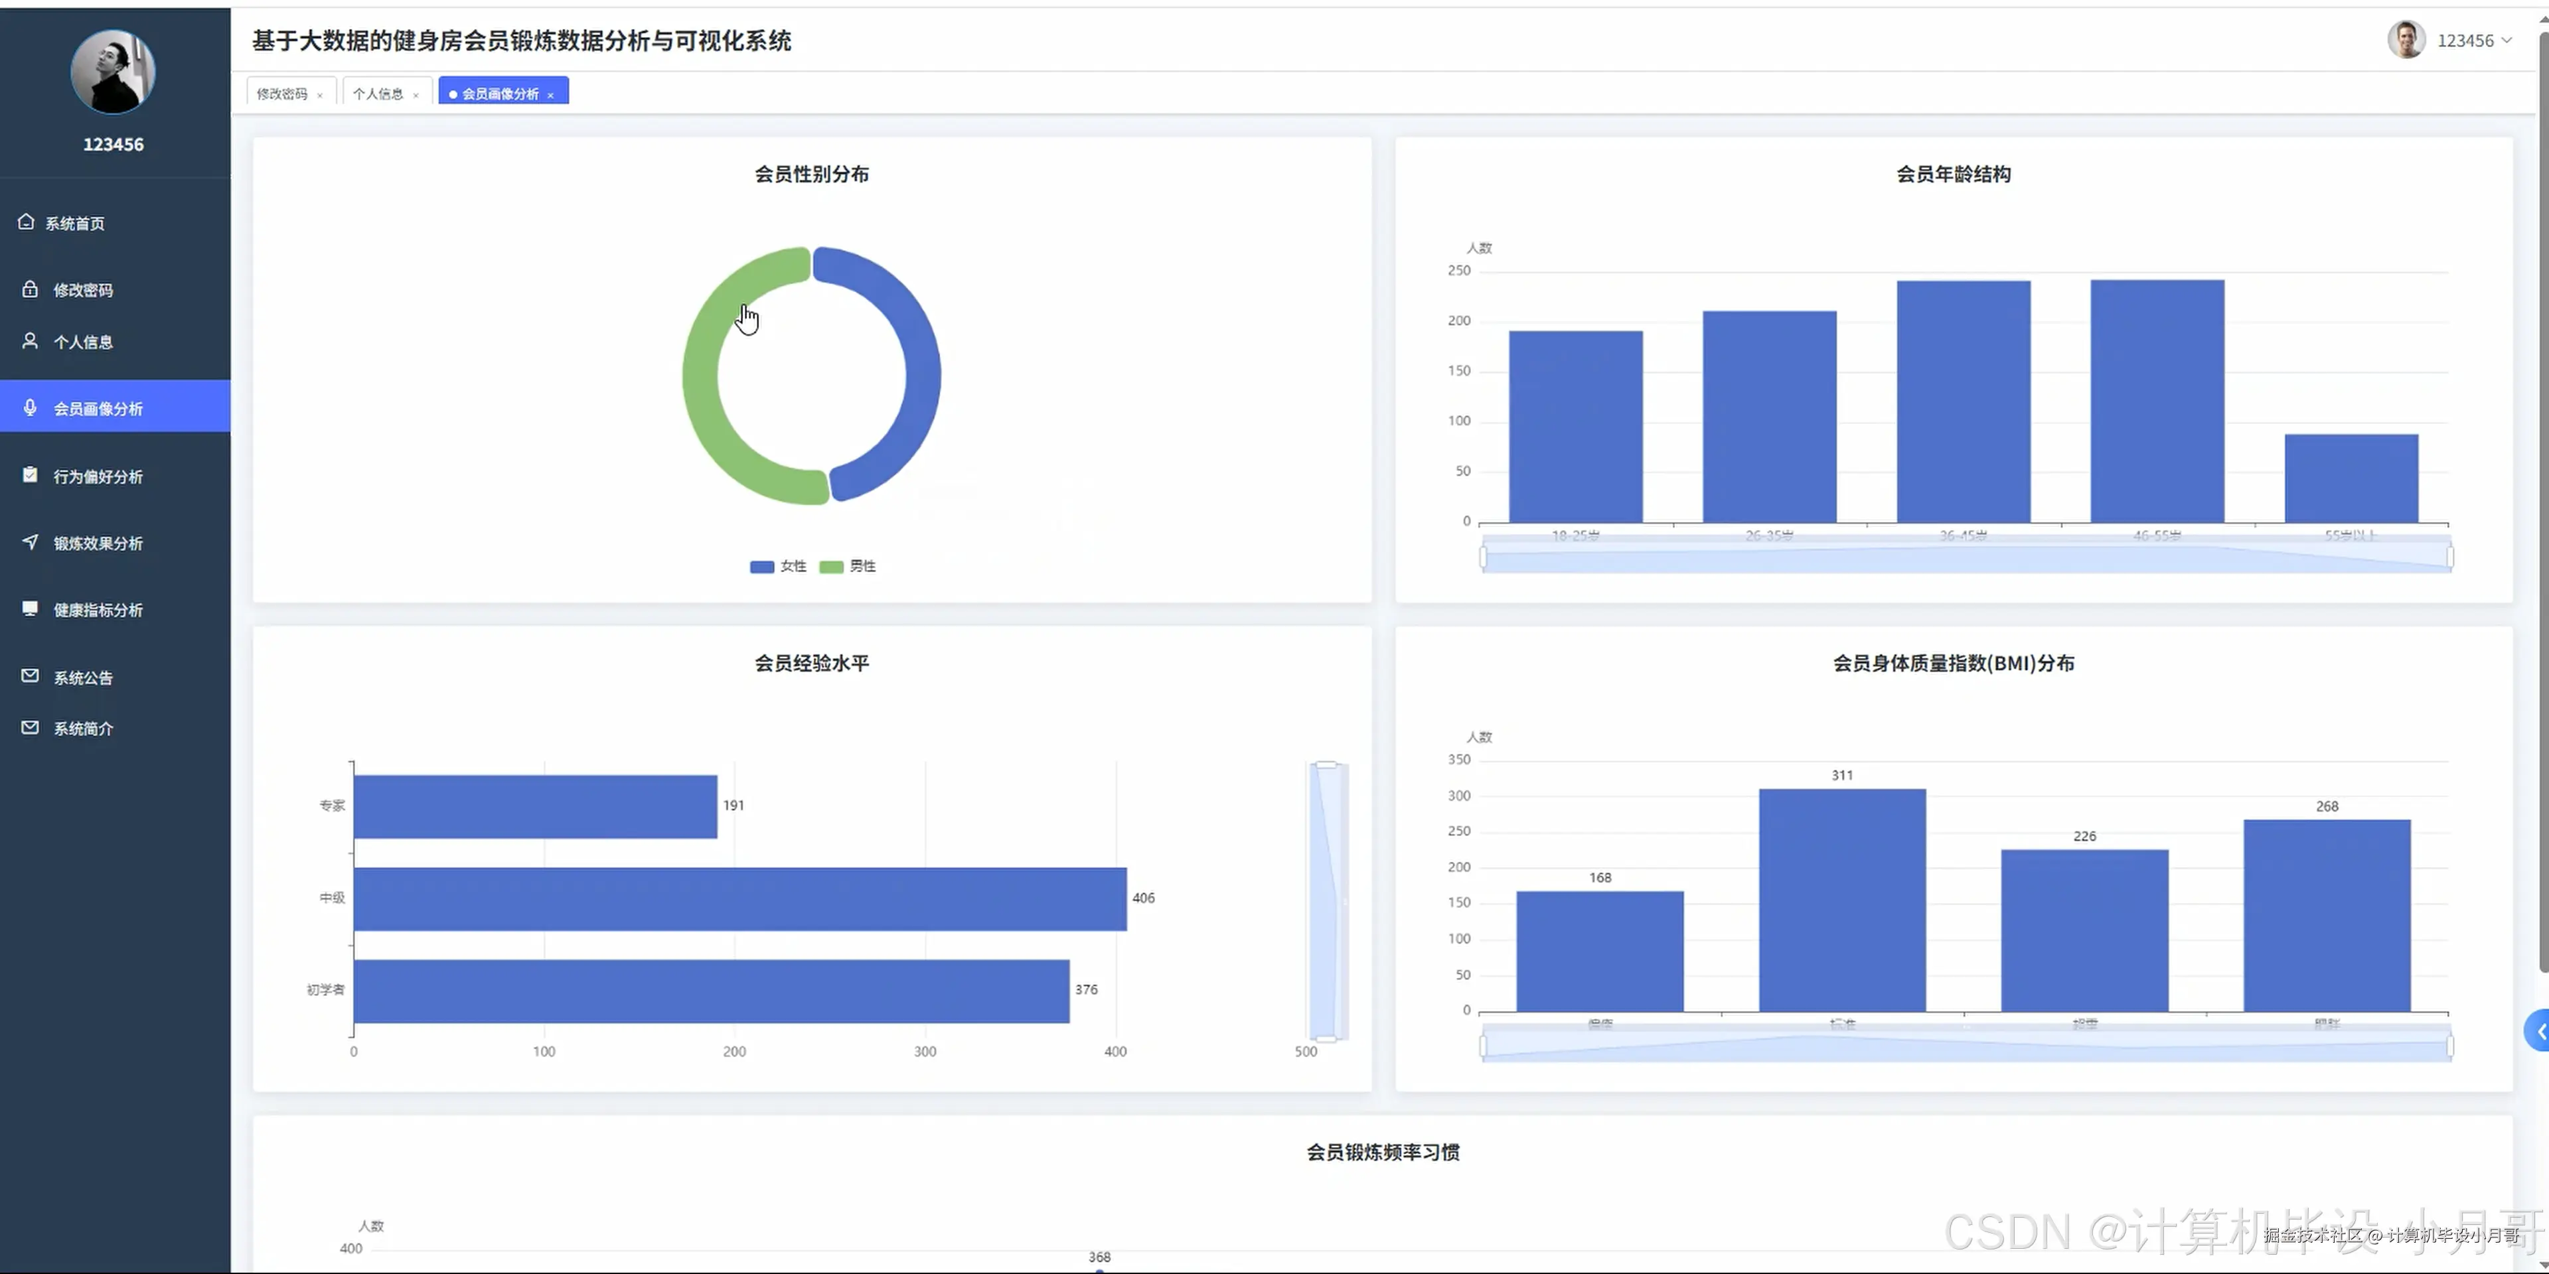Click the monitor icon for 健康指标分析

[x=31, y=609]
